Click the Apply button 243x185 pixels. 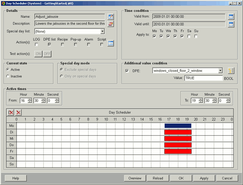click(x=204, y=178)
